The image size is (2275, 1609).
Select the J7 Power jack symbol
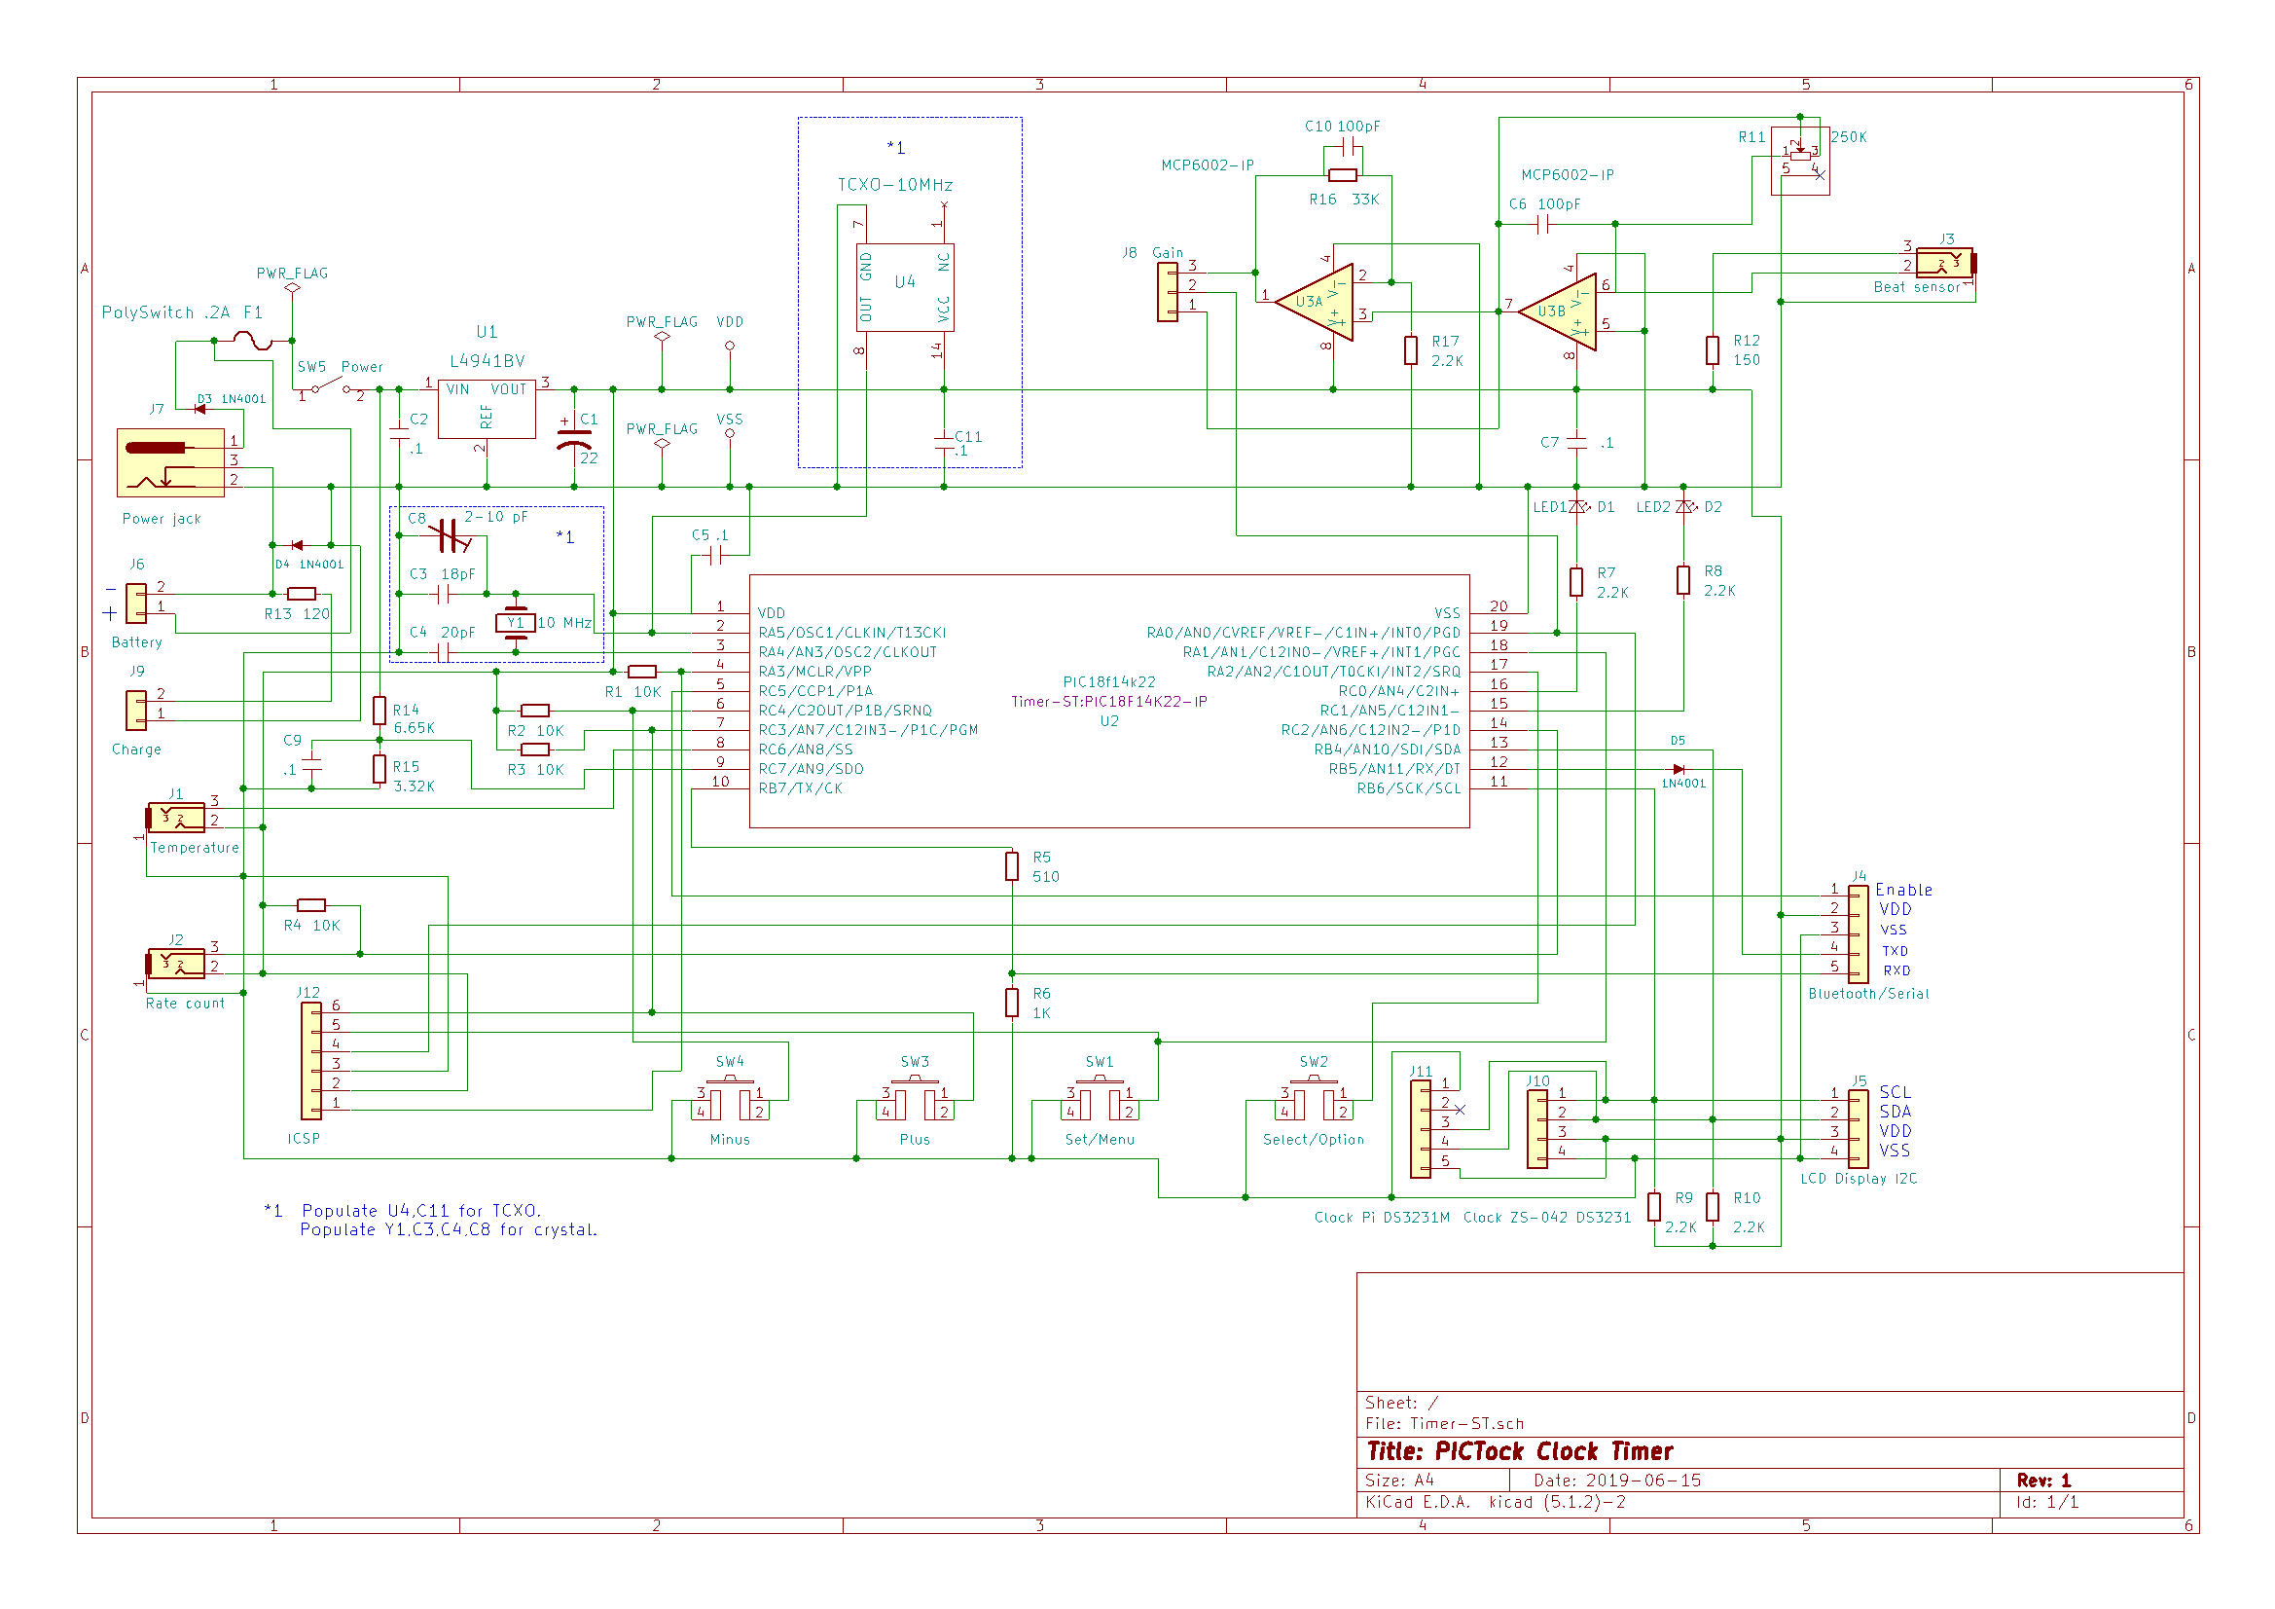[x=170, y=463]
